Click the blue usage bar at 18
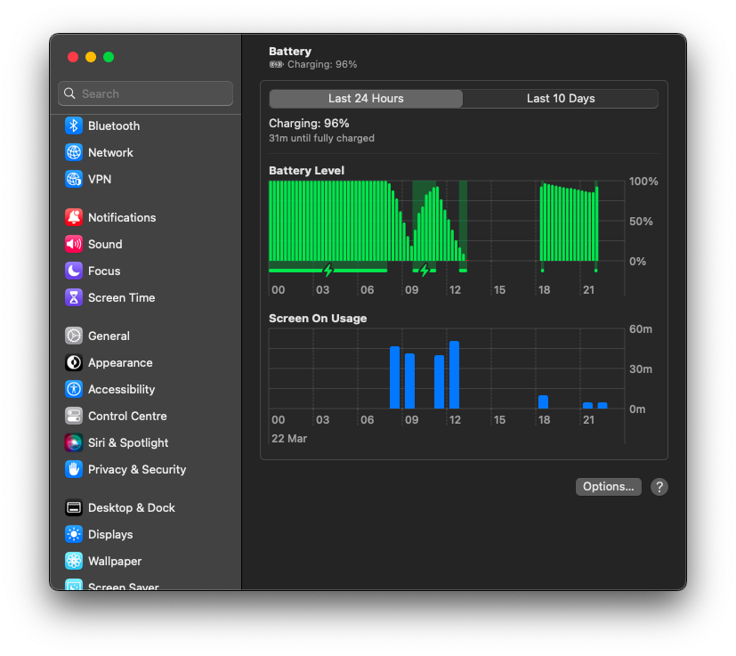This screenshot has width=736, height=656. click(543, 402)
